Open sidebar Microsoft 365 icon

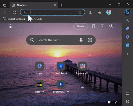pyautogui.click(x=127, y=37)
